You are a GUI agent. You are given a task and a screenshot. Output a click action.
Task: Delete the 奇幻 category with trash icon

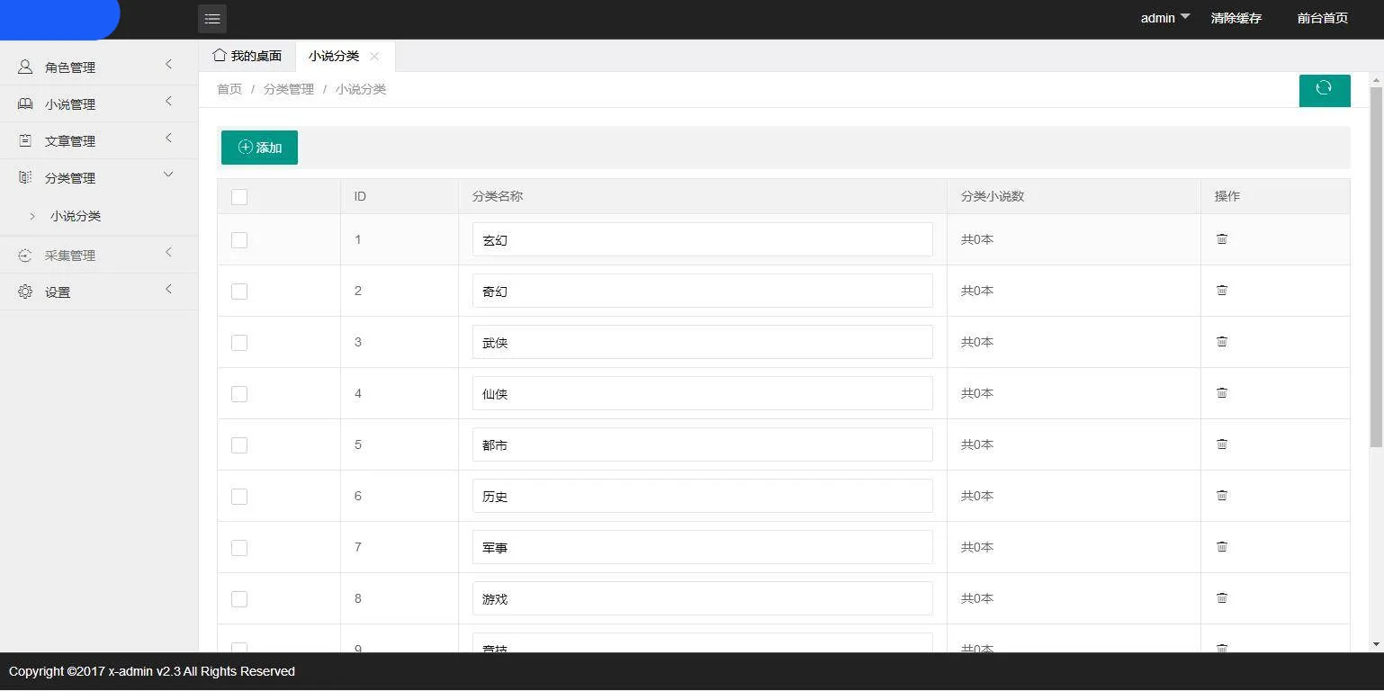[x=1222, y=290]
